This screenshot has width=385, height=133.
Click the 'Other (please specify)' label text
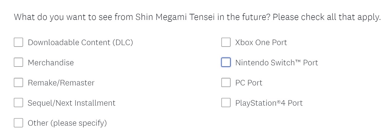[x=67, y=123]
